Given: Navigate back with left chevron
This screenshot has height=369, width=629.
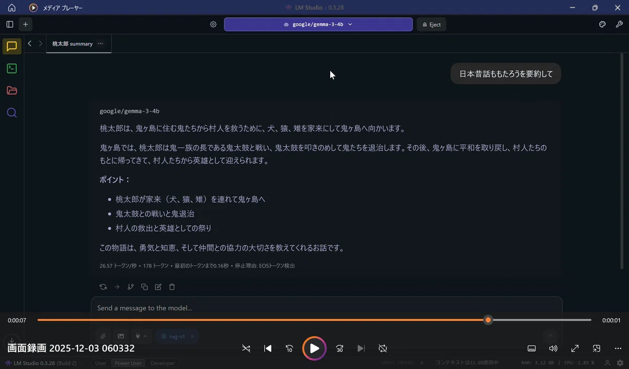Looking at the screenshot, I should 29,43.
